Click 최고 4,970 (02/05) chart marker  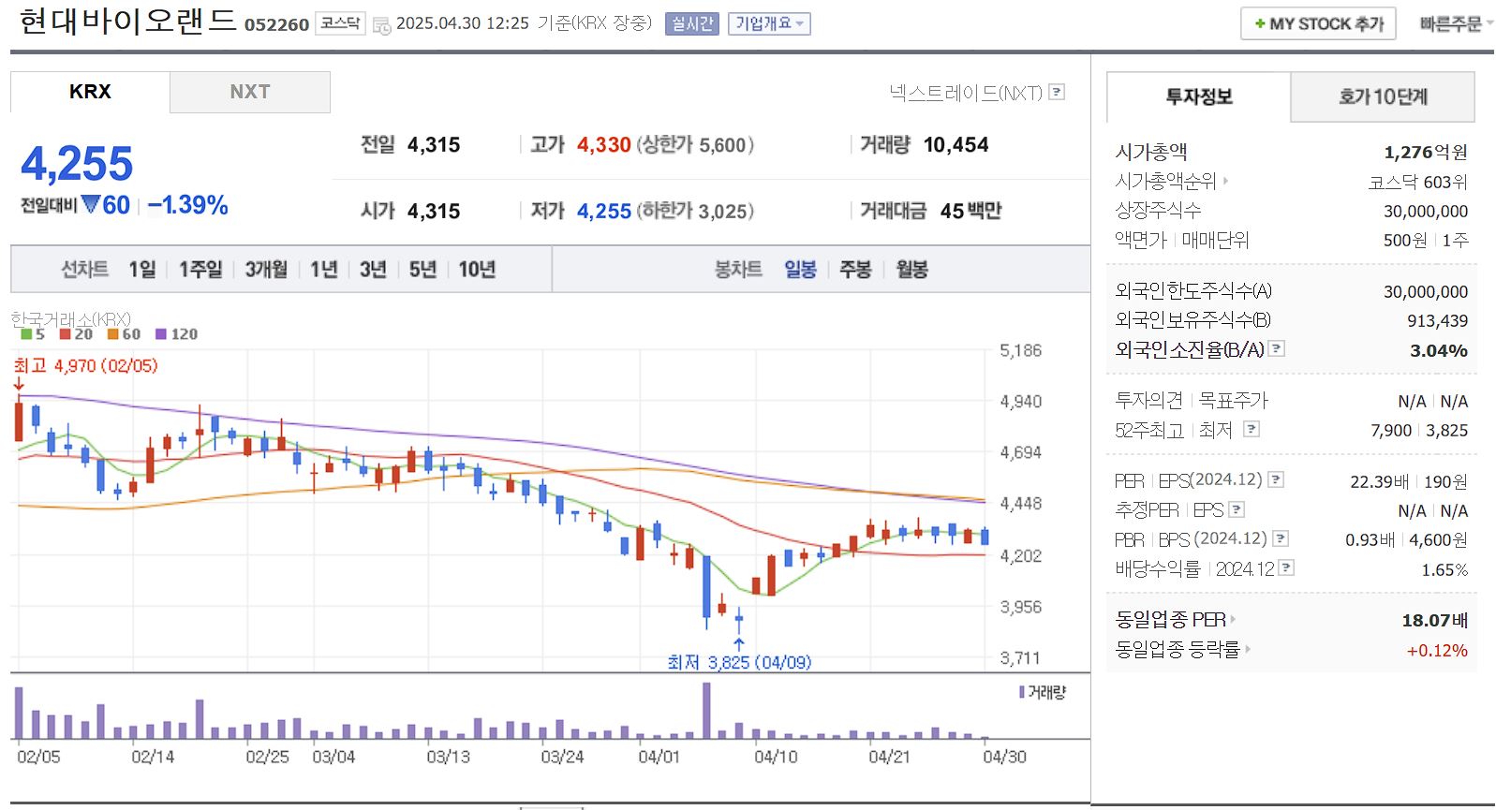(x=85, y=365)
